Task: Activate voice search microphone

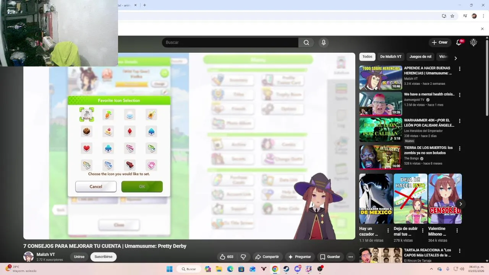Action: pos(324,42)
